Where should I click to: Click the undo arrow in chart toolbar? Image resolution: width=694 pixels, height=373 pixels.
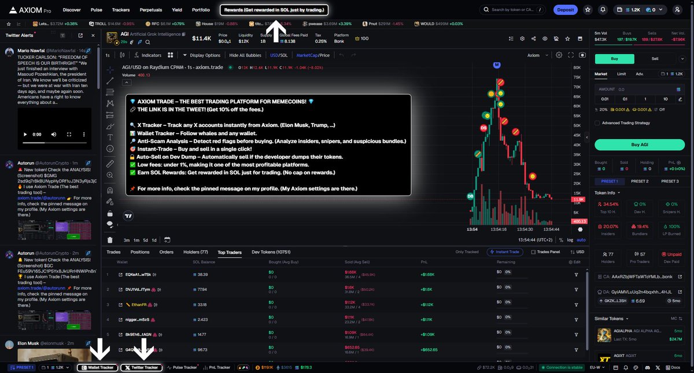[x=341, y=55]
